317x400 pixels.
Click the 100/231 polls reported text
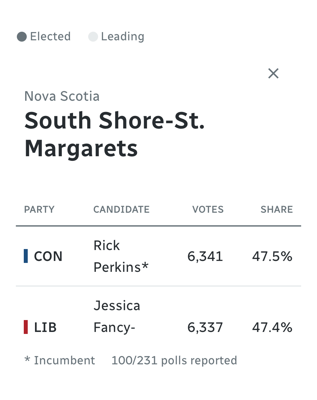(174, 360)
